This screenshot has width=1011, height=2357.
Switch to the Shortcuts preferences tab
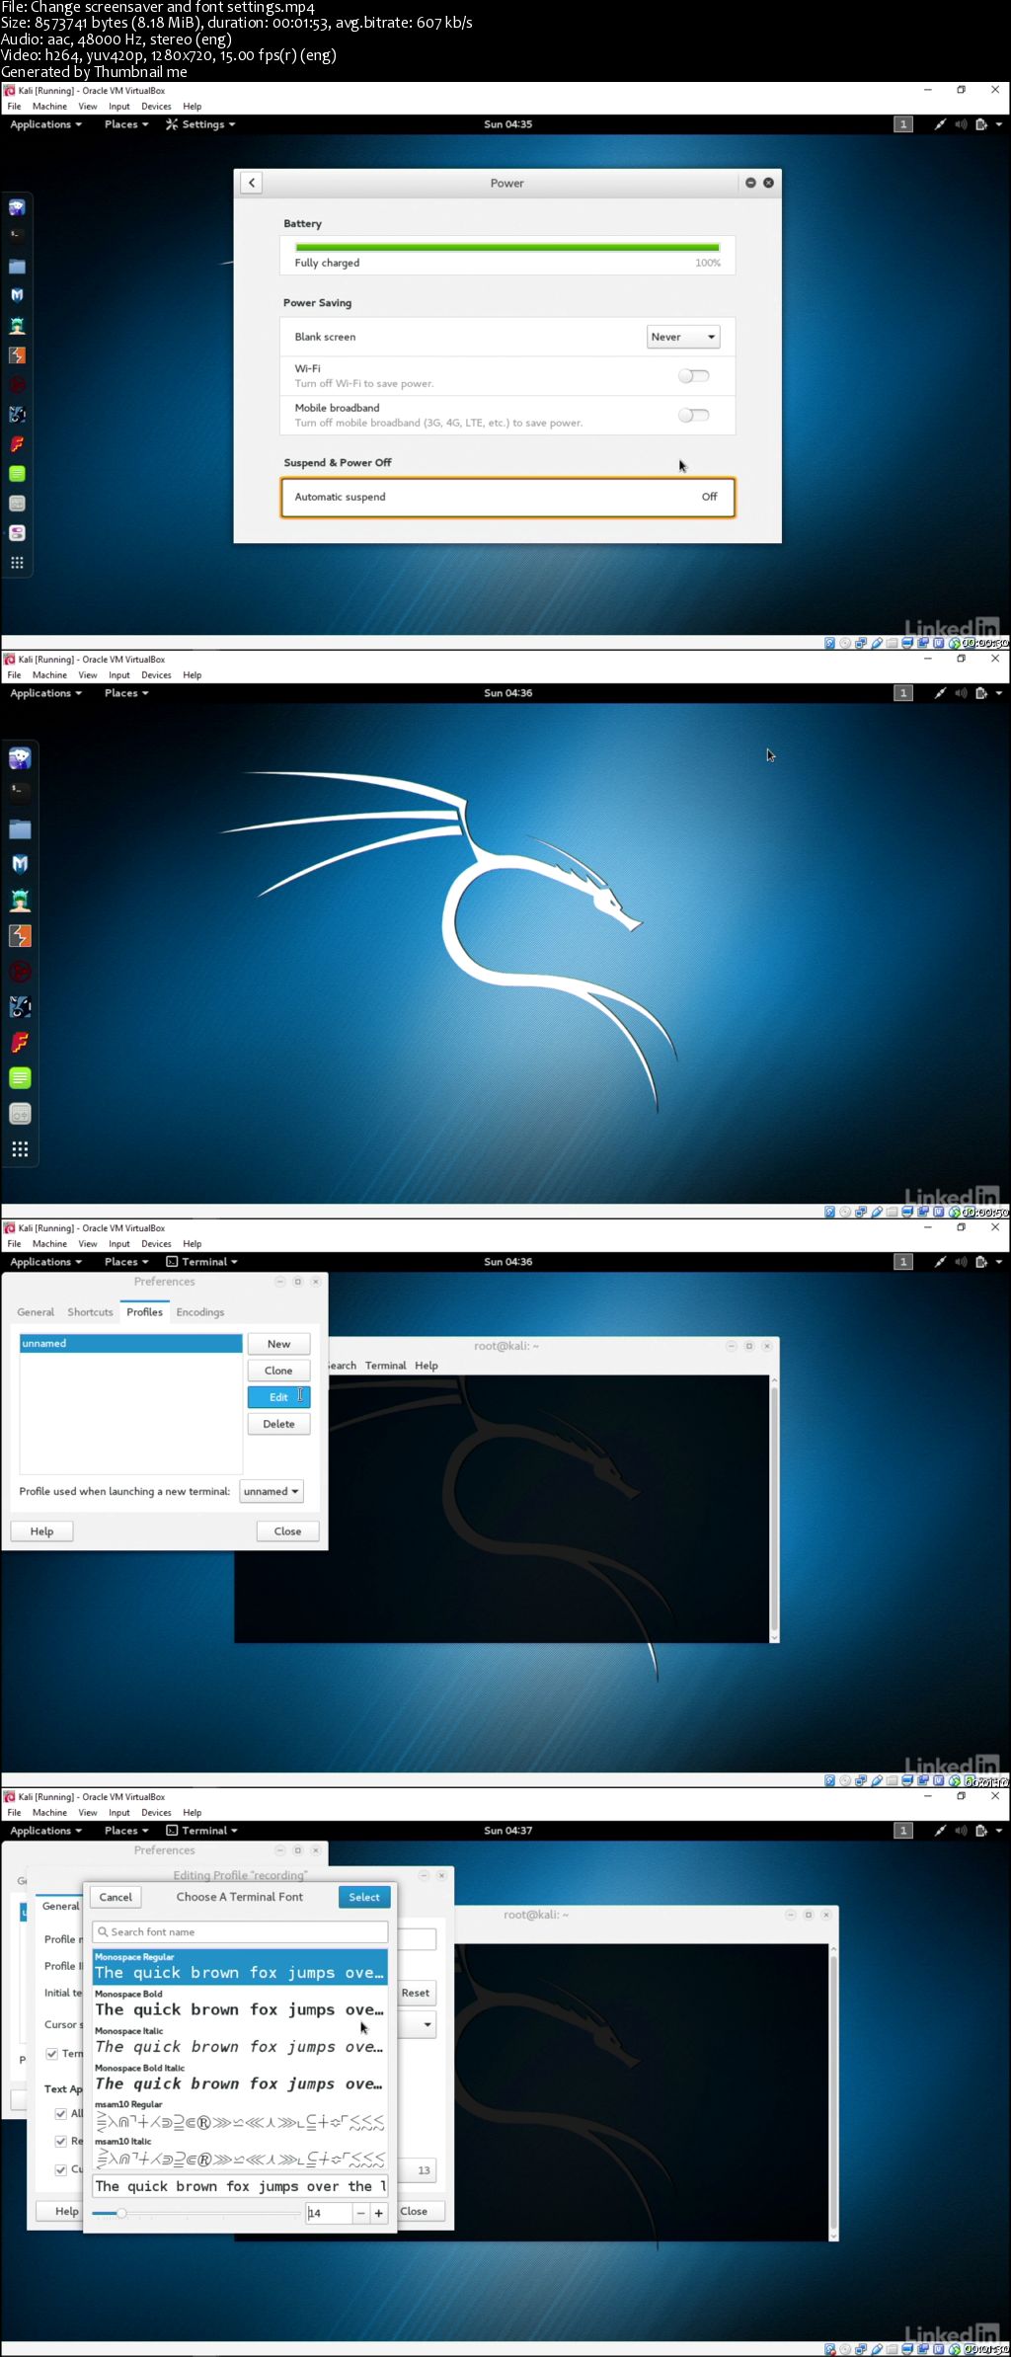click(90, 1312)
